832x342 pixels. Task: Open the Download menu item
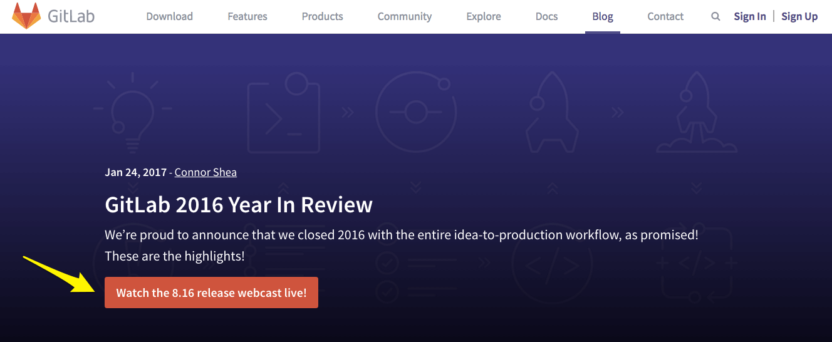click(170, 16)
